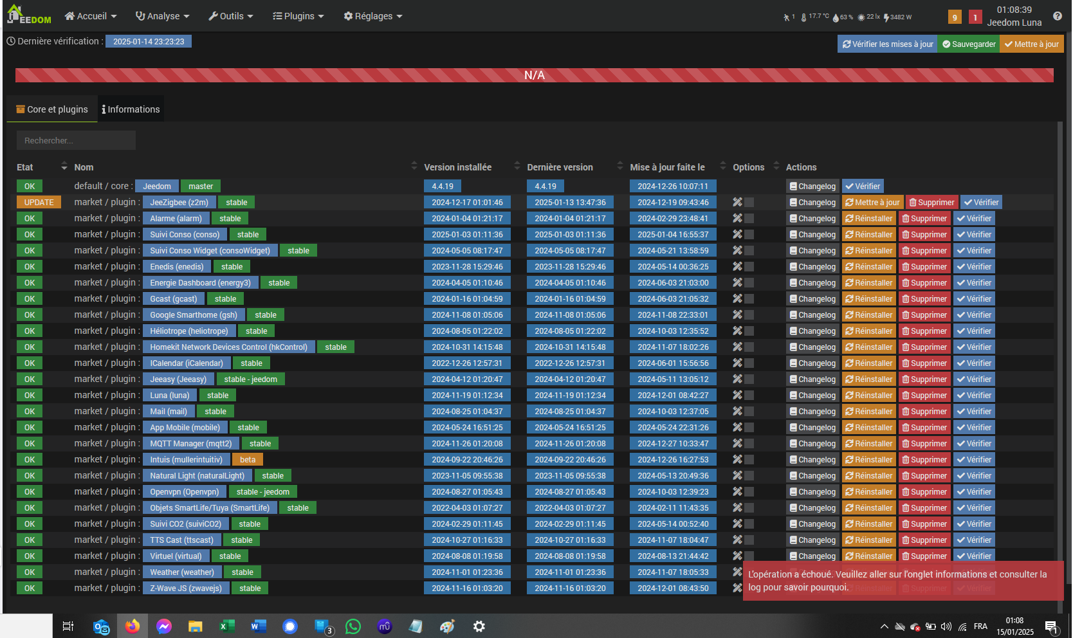Open Word from the taskbar
The width and height of the screenshot is (1073, 638).
point(259,626)
